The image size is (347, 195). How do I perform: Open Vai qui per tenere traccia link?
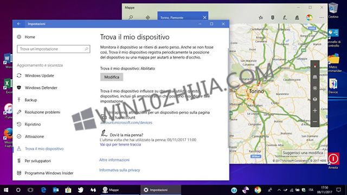pos(120,145)
